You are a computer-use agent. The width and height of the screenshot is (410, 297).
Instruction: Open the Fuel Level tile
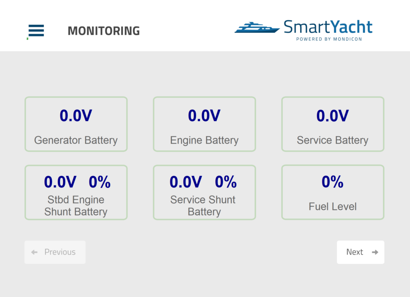333,192
